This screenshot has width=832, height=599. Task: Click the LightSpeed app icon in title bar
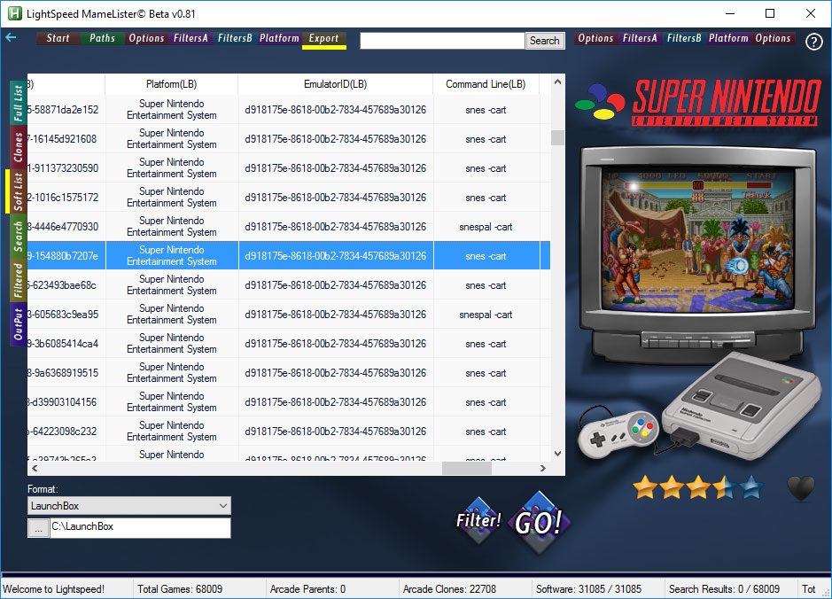(15, 13)
